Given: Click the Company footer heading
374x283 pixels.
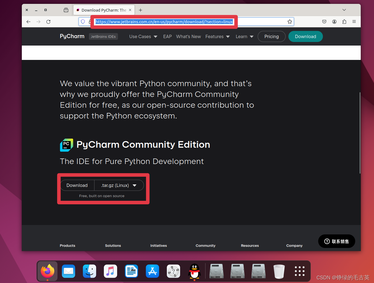Looking at the screenshot, I should [294, 245].
